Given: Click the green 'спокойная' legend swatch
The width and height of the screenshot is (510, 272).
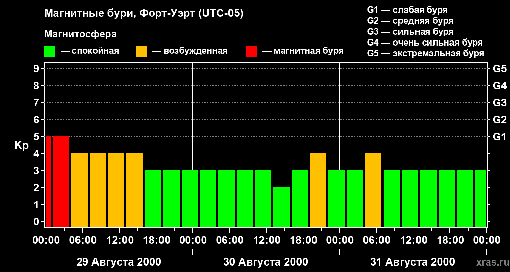Looking at the screenshot, I should point(50,51).
